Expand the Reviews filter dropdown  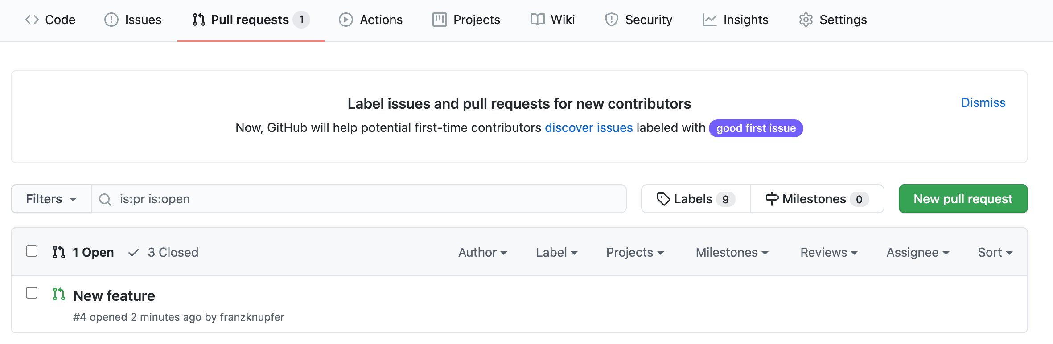point(829,252)
